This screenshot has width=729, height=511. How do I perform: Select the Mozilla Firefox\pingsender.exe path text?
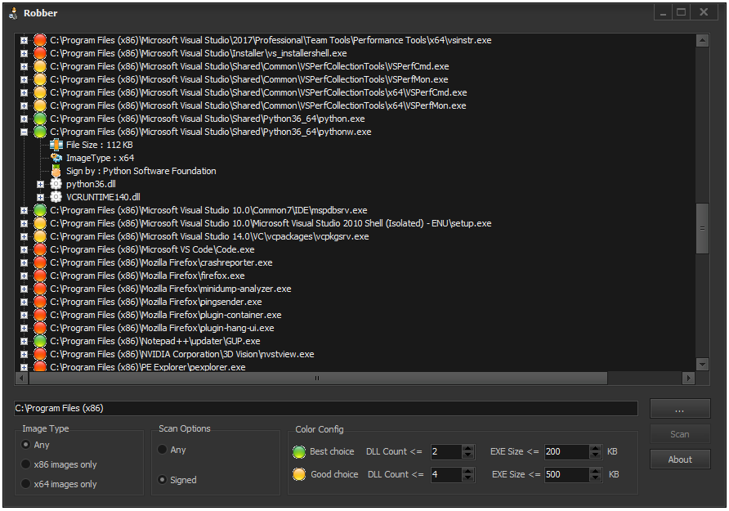coord(156,302)
